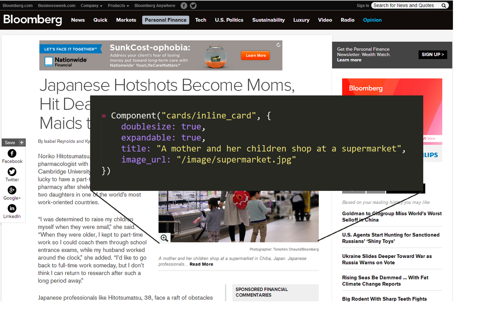This screenshot has height=318, width=496.
Task: Select the Personal Finance tab
Action: (x=165, y=20)
